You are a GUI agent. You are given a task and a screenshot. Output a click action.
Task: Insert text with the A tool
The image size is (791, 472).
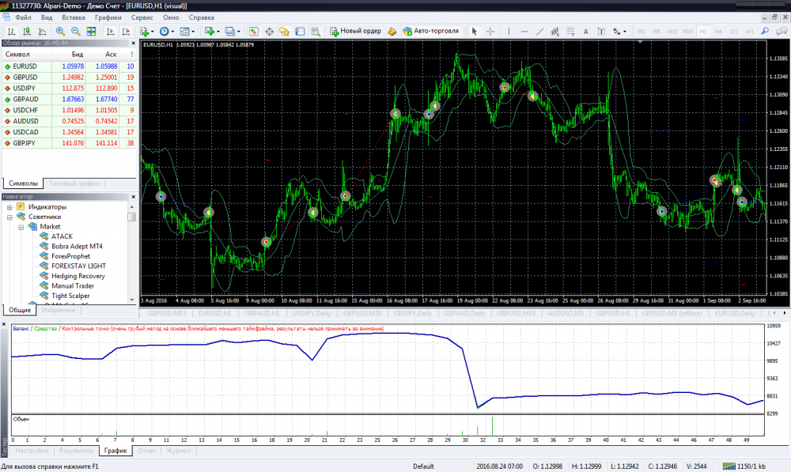click(585, 32)
